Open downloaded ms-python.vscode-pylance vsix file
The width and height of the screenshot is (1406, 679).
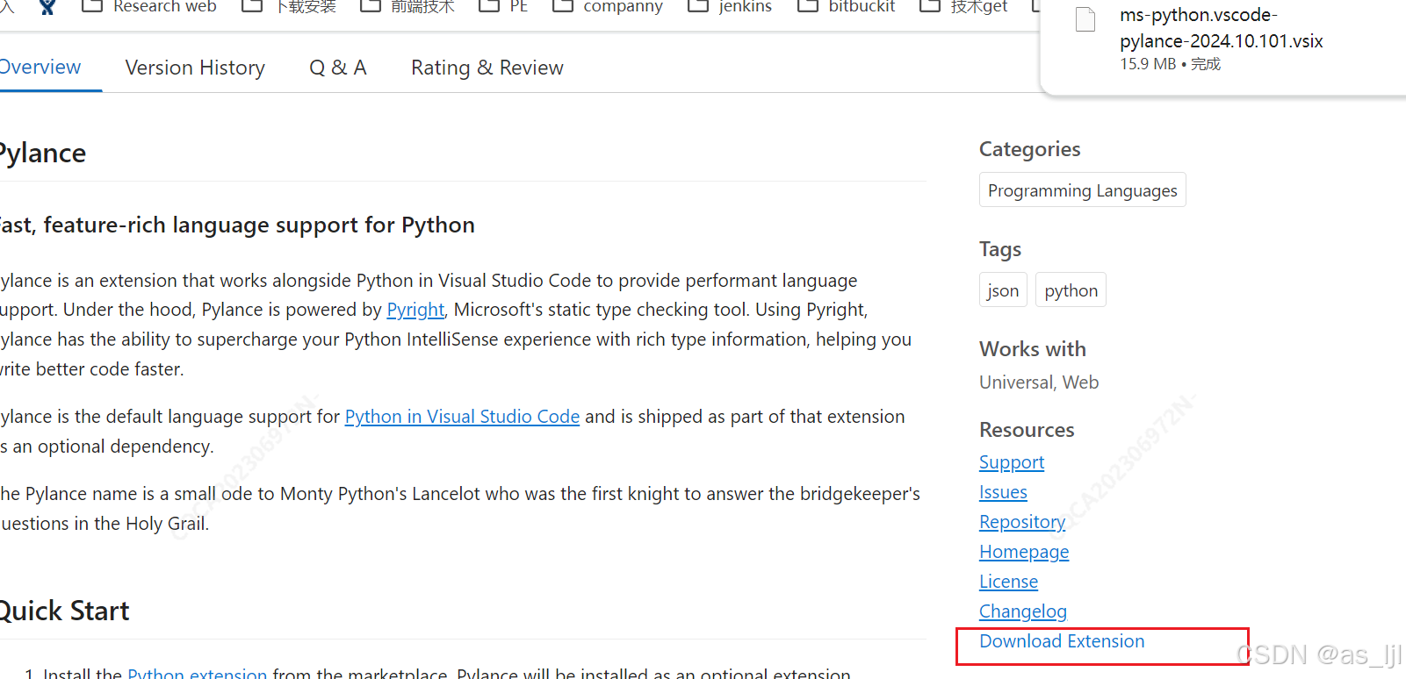click(x=1221, y=28)
